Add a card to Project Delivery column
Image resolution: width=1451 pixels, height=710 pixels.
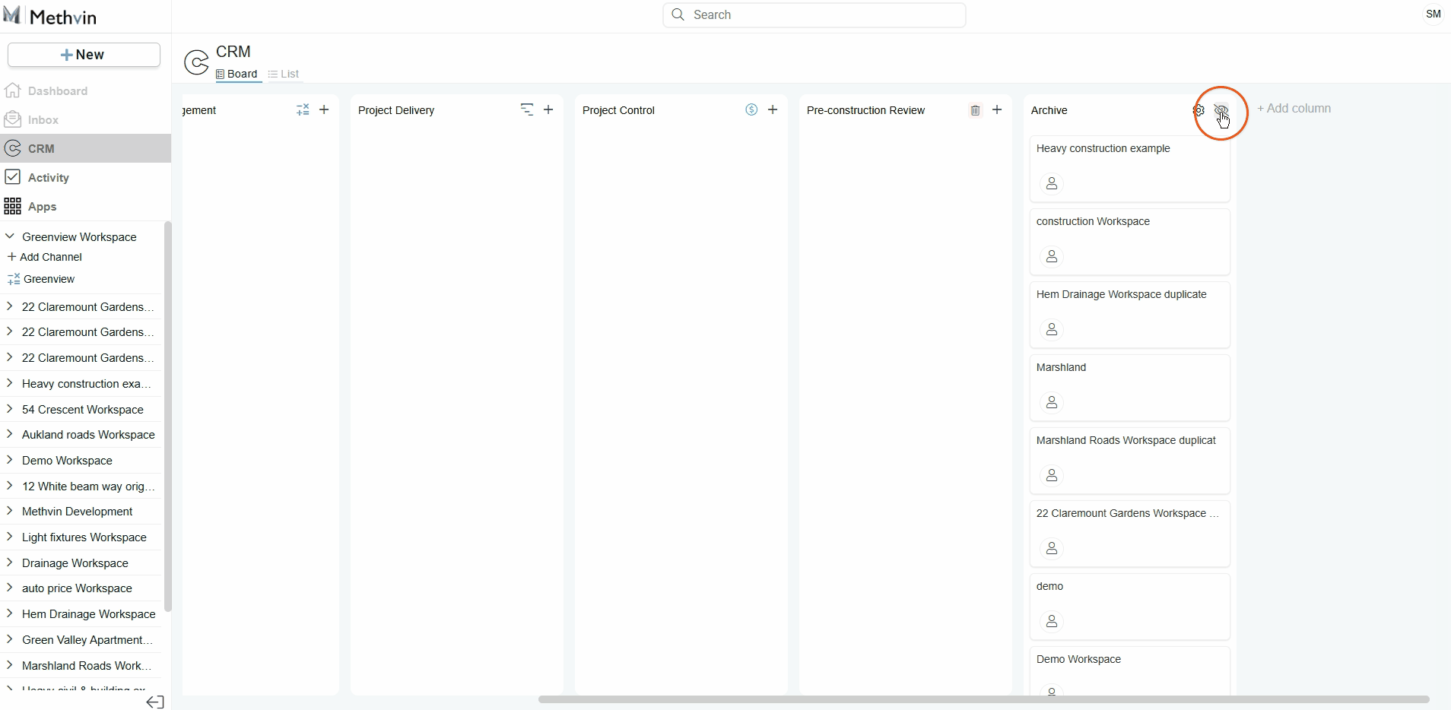click(548, 109)
